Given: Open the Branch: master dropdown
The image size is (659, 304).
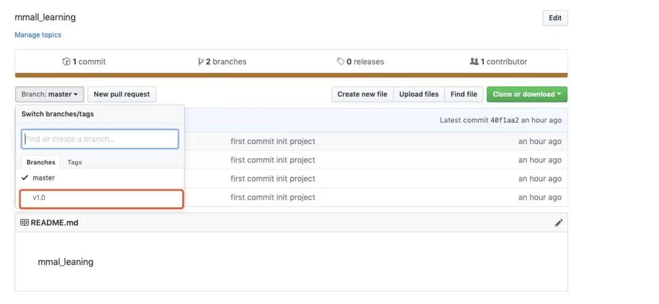Looking at the screenshot, I should [49, 94].
